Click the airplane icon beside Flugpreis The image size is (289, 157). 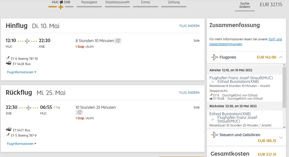point(215,57)
